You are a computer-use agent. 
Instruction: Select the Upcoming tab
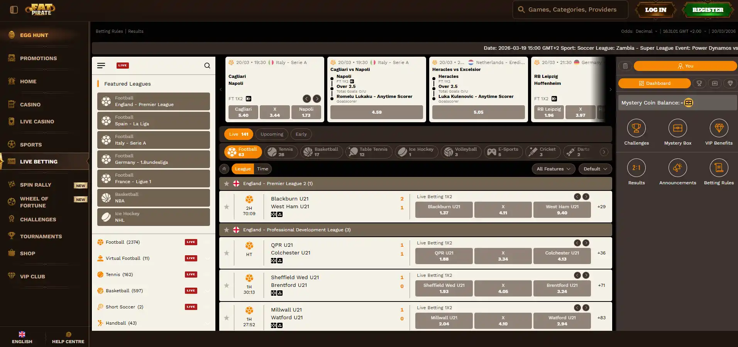pyautogui.click(x=272, y=134)
